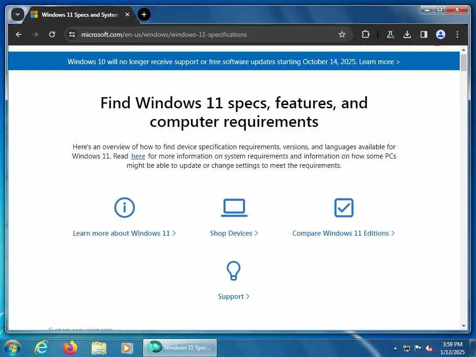476x357 pixels.
Task: Click the browser Back arrow
Action: (x=19, y=34)
